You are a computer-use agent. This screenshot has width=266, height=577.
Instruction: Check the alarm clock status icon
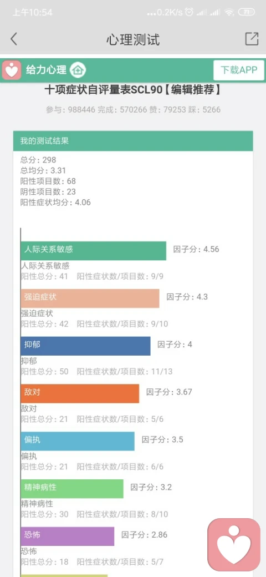pyautogui.click(x=189, y=13)
